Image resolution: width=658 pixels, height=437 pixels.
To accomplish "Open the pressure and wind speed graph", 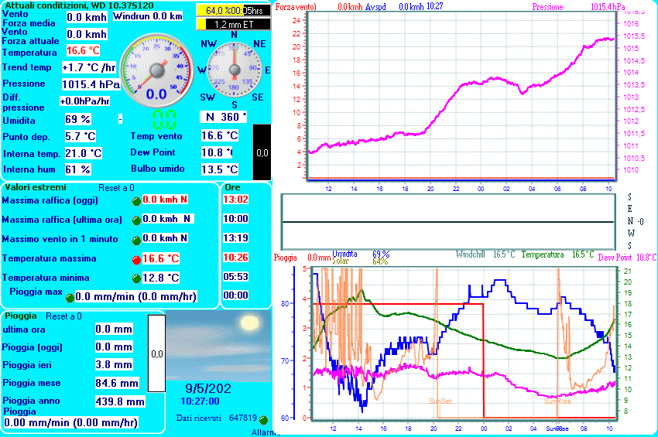I will point(461,96).
